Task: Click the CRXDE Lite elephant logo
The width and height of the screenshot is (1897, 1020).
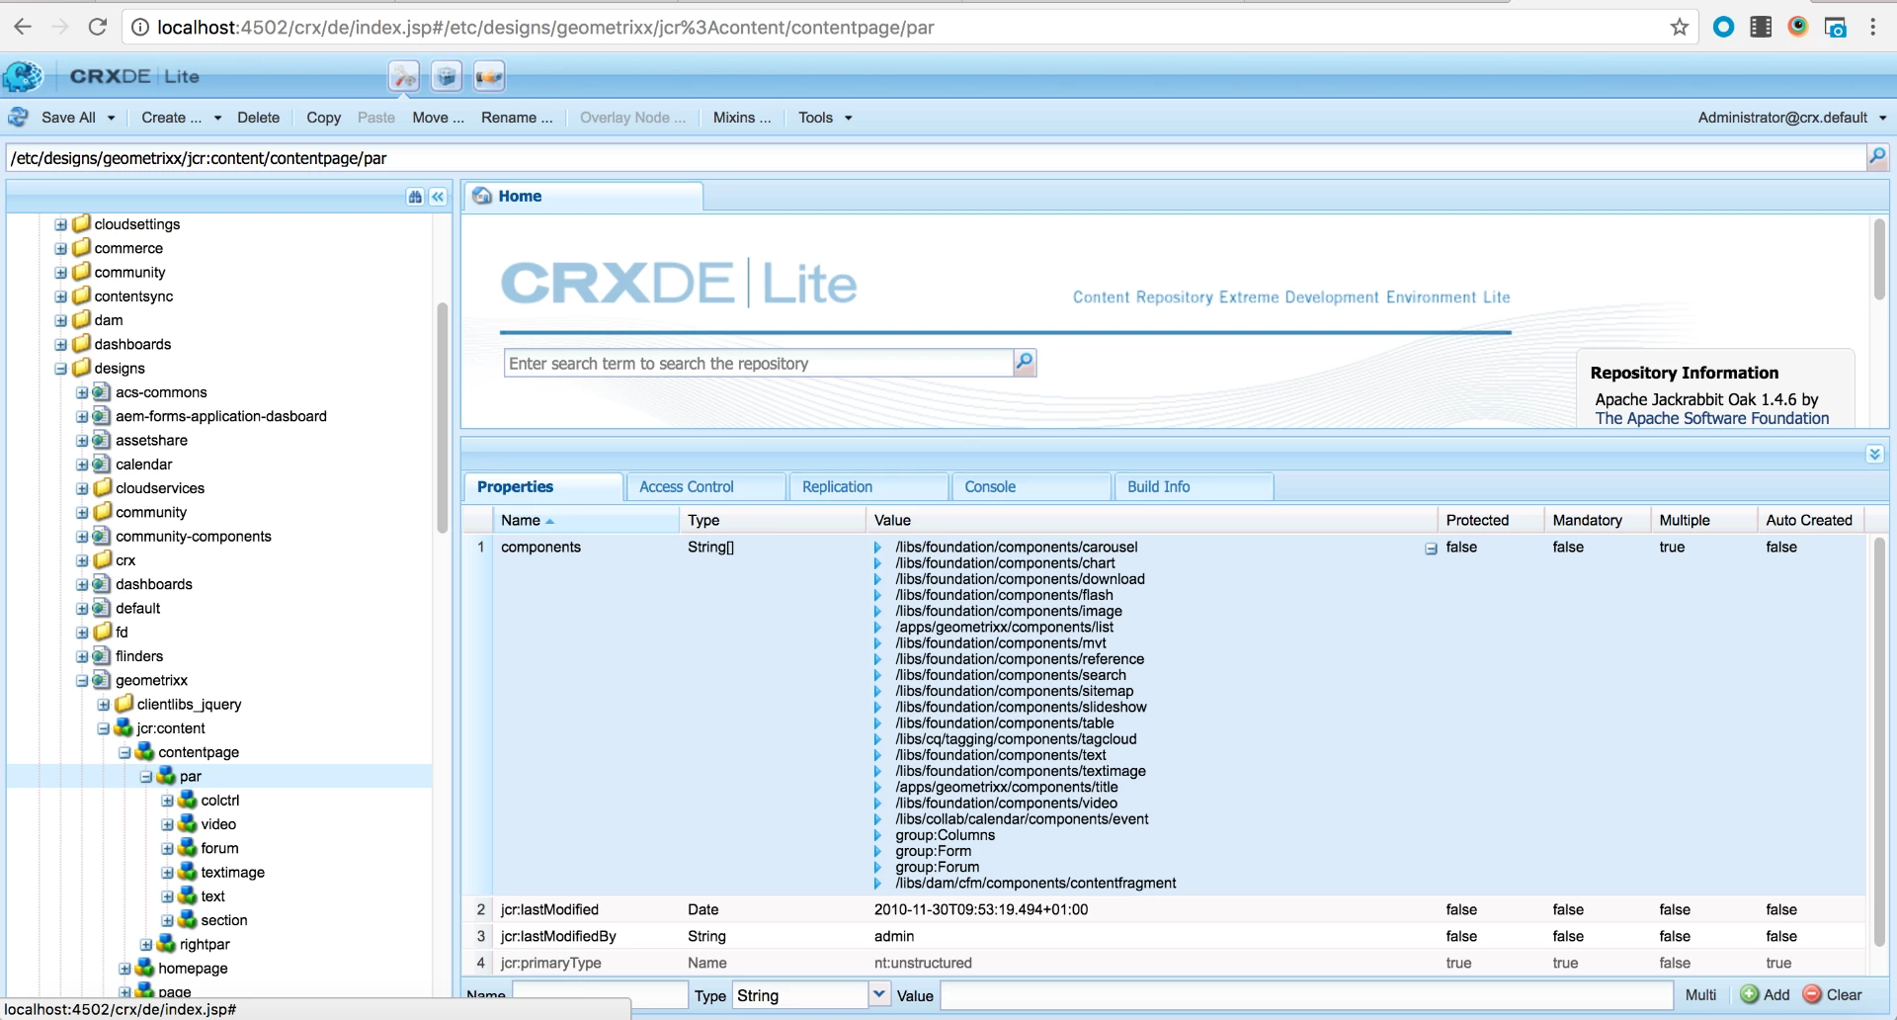Action: 23,76
